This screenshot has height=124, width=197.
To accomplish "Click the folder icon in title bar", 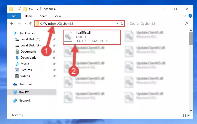I will pos(11,9).
